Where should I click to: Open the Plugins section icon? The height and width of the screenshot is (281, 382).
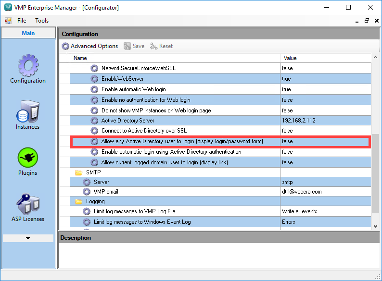[28, 158]
